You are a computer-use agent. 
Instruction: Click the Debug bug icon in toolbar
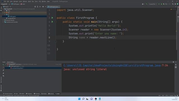(x=161, y=4)
